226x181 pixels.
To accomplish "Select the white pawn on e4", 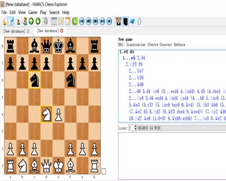I will (x=58, y=115).
